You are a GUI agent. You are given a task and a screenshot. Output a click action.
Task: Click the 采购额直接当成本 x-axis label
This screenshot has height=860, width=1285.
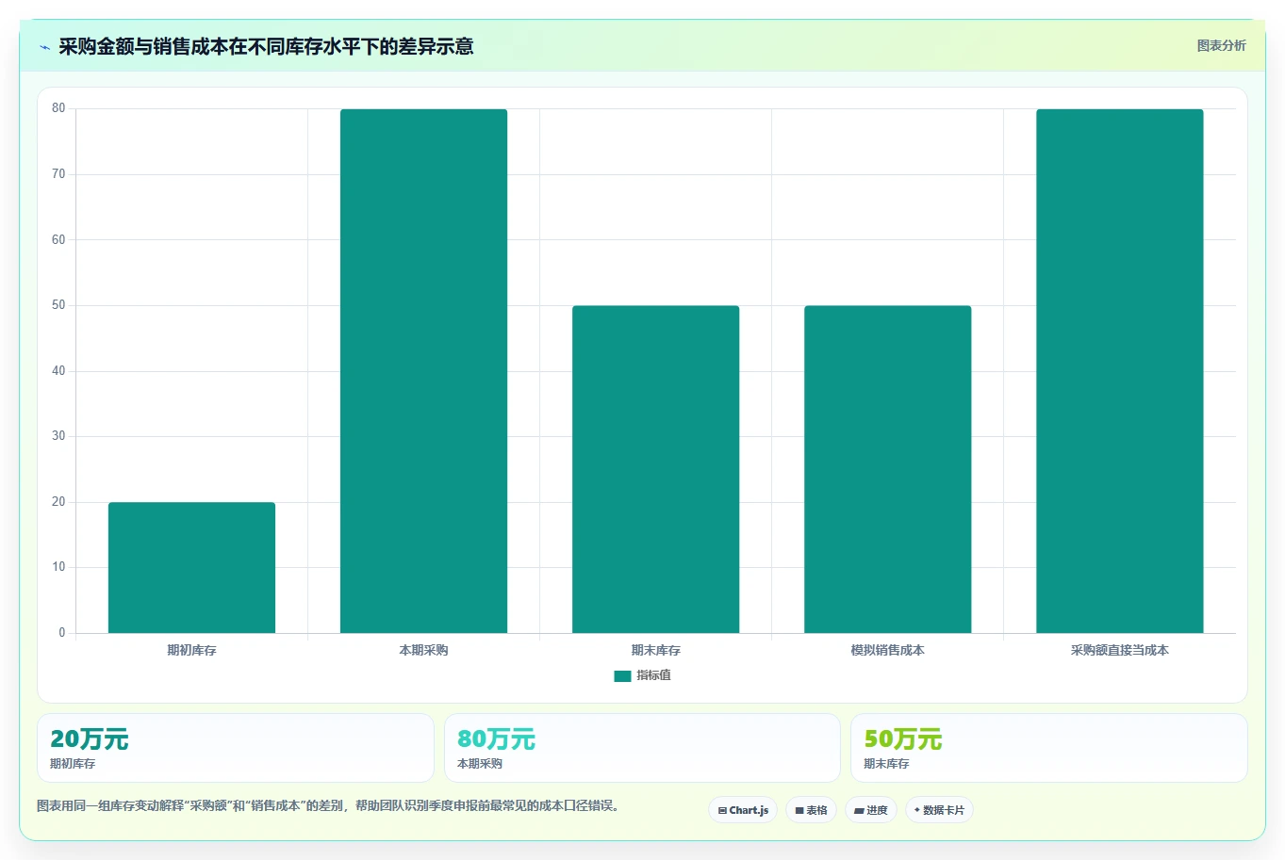point(1119,650)
